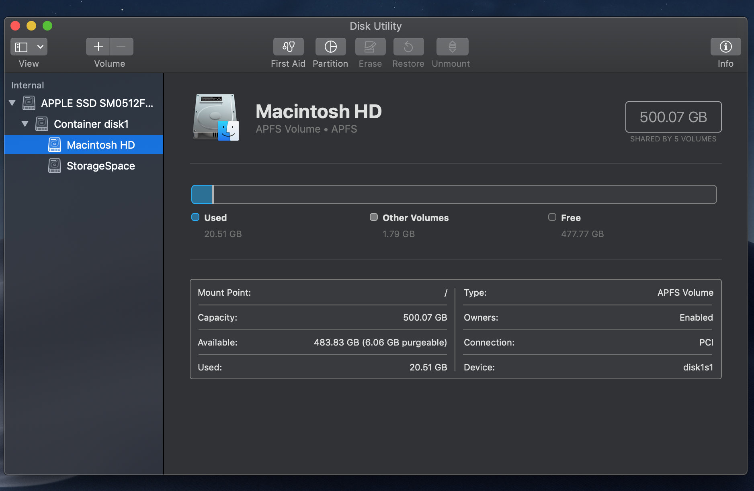
Task: Click the blue Used segment of usage bar
Action: [x=202, y=194]
